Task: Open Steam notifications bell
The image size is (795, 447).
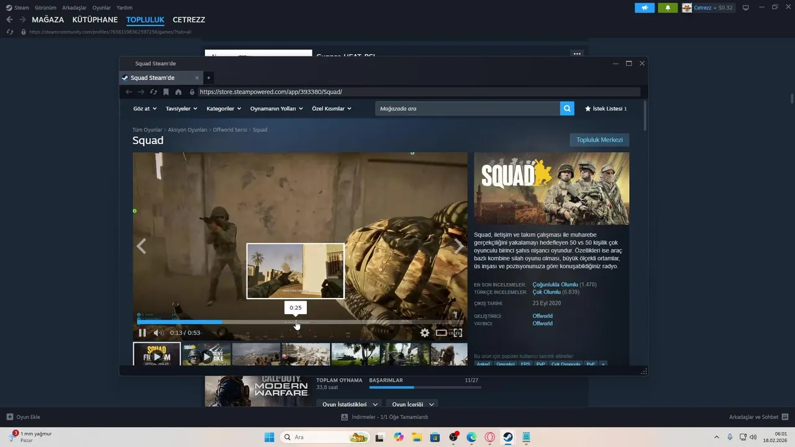Action: (668, 7)
